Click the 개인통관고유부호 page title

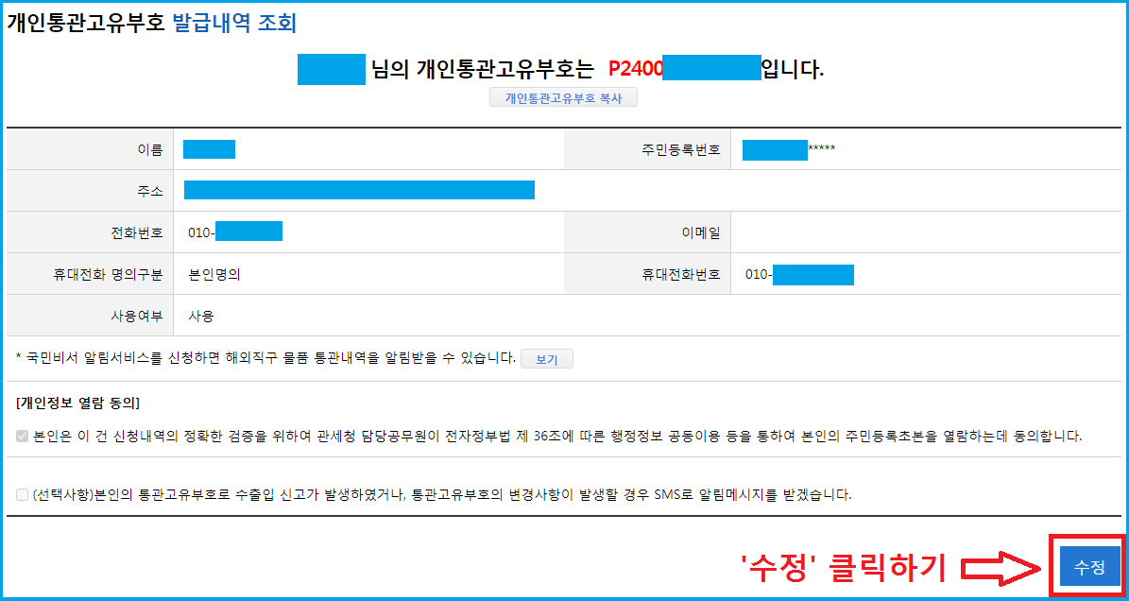tap(85, 22)
